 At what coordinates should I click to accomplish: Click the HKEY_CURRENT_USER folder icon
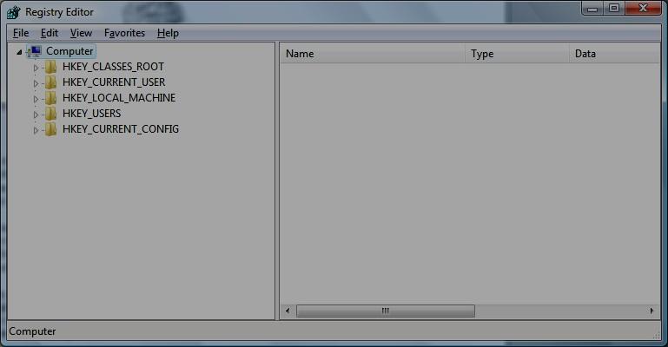[x=51, y=82]
